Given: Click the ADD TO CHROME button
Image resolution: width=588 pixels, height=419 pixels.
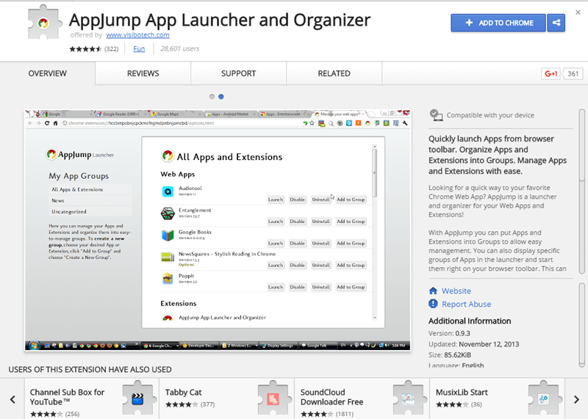Looking at the screenshot, I should pyautogui.click(x=498, y=23).
